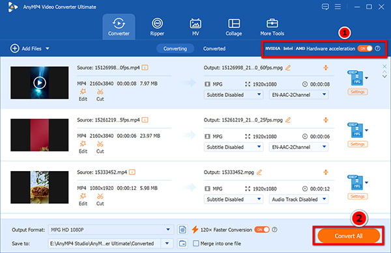Image resolution: width=391 pixels, height=253 pixels.
Task: Edit the 15261219 video with Edit icon
Action: pyautogui.click(x=83, y=147)
